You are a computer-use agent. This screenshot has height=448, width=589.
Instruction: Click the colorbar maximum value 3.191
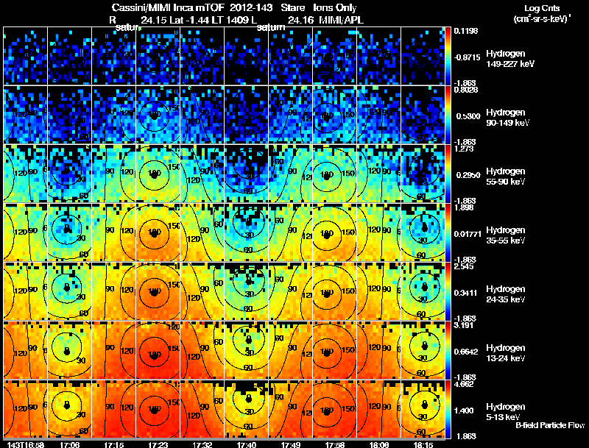click(464, 325)
